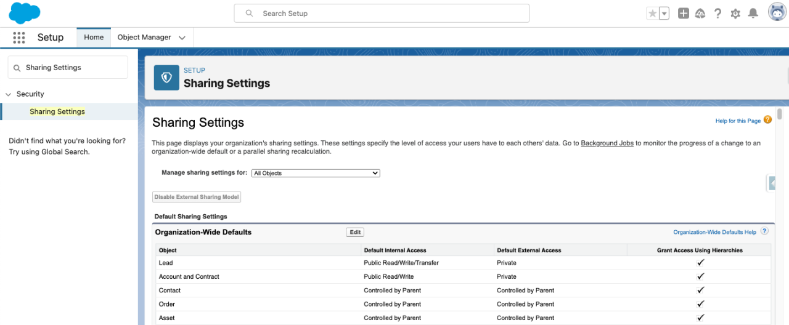Open the Background Jobs link
Image resolution: width=789 pixels, height=325 pixels.
(x=607, y=143)
